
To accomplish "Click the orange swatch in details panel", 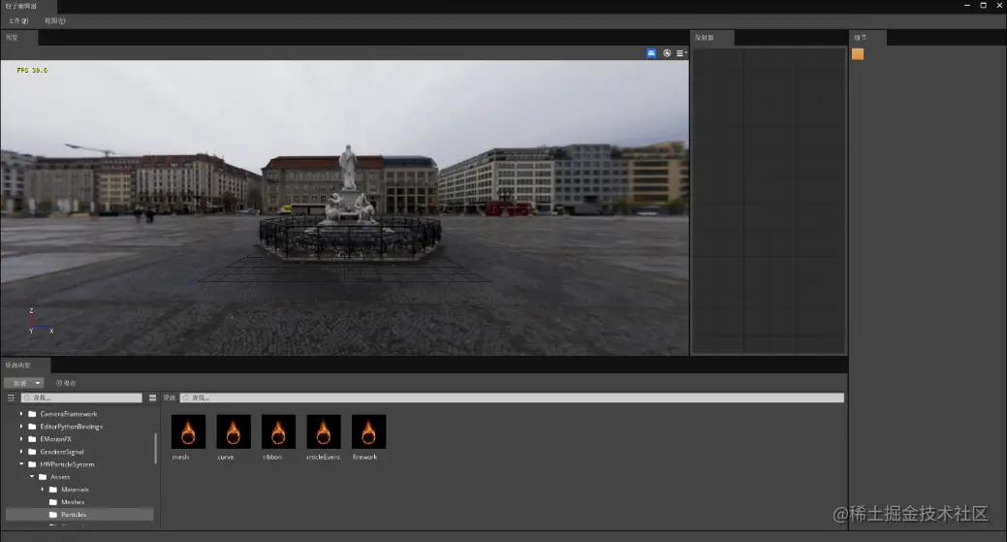I will [x=858, y=54].
